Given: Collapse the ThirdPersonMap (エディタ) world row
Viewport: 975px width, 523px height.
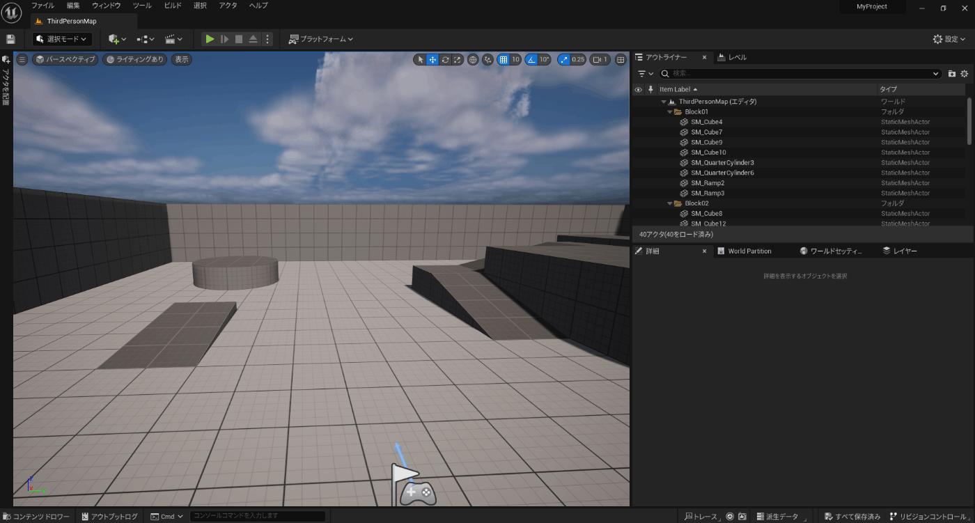Looking at the screenshot, I should [664, 102].
